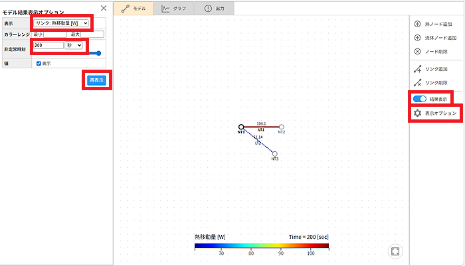Toggle the 結果表示 switch
Screen dimensions: 465x266
coord(419,99)
